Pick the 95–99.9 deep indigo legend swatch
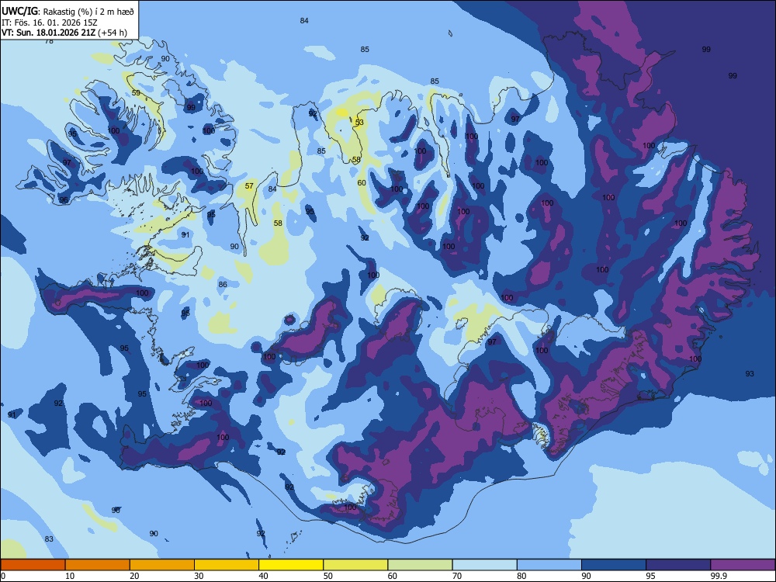 [678, 565]
